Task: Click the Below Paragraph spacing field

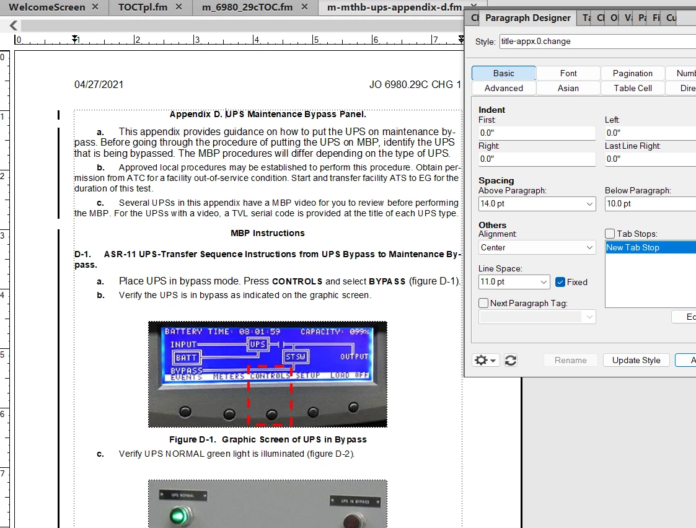Action: pyautogui.click(x=650, y=204)
